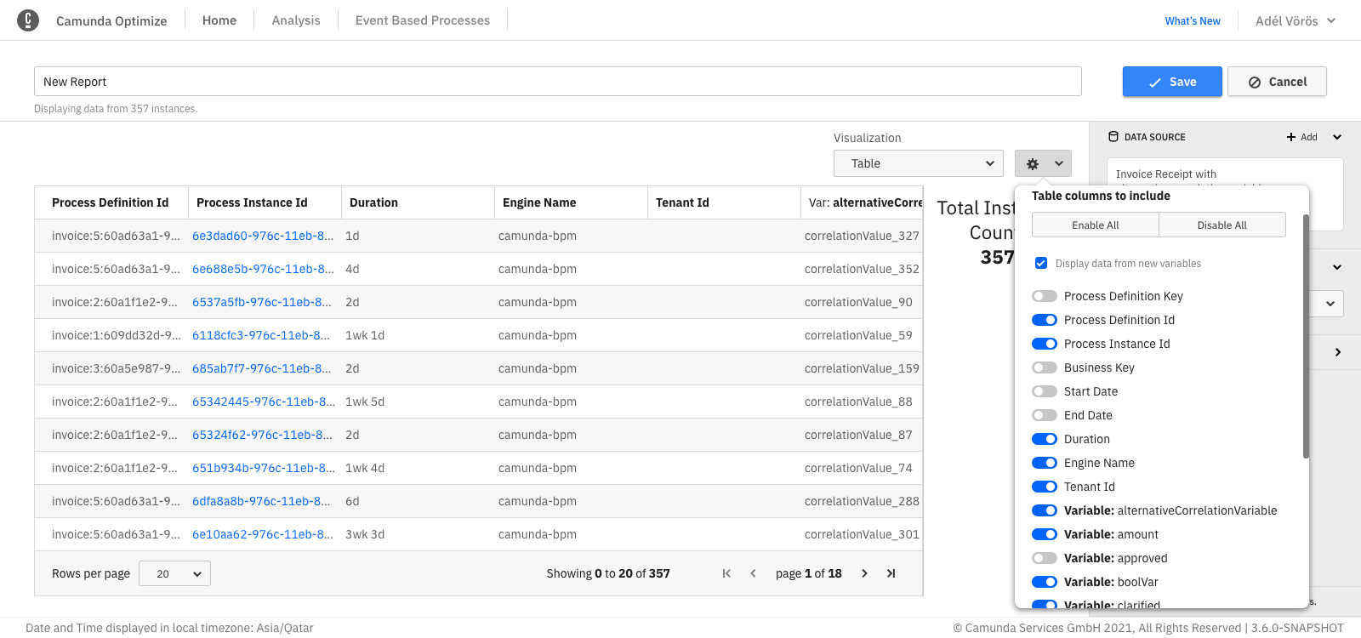This screenshot has width=1361, height=638.
Task: Enable the Process Definition Key column toggle
Action: 1045,296
